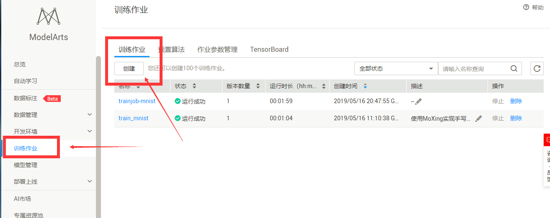Open 总览 in the sidebar
550x218 pixels.
[20, 64]
